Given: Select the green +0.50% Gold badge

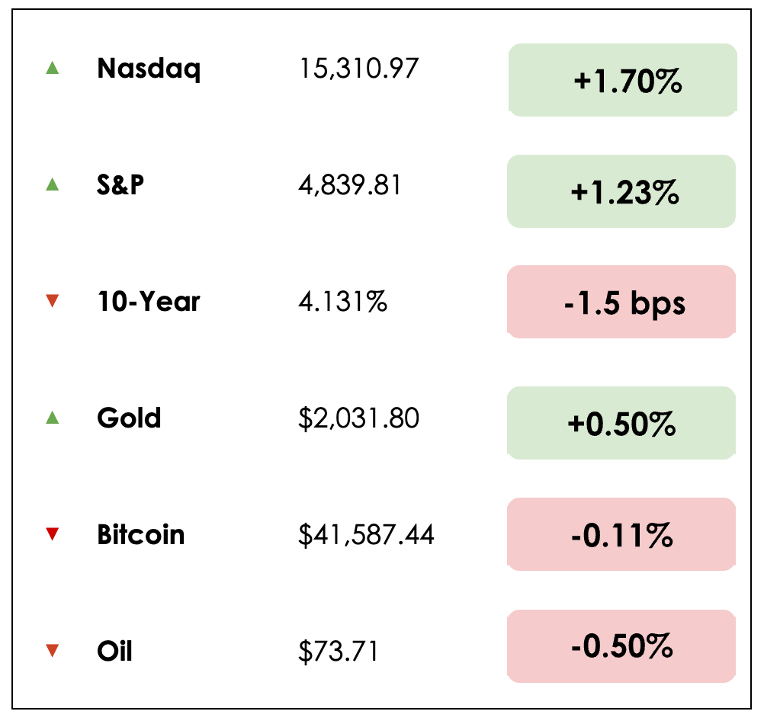Looking at the screenshot, I should click(622, 423).
